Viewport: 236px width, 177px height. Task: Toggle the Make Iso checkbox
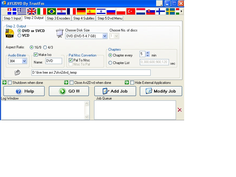click(x=36, y=55)
